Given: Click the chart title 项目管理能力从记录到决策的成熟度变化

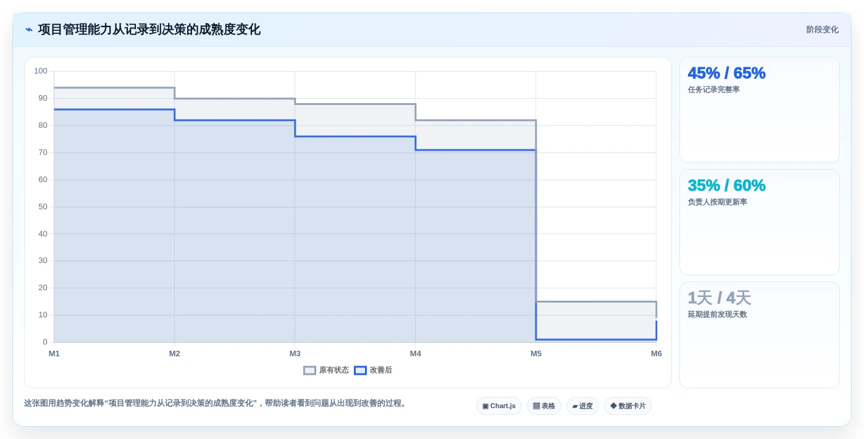Looking at the screenshot, I should click(x=149, y=30).
